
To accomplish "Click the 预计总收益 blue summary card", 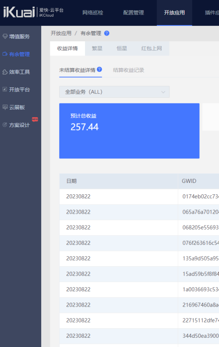I will point(129,131).
